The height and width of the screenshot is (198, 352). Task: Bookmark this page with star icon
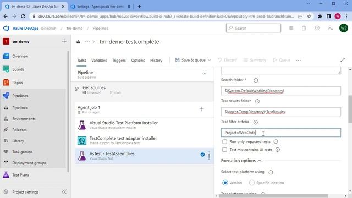tap(309, 16)
